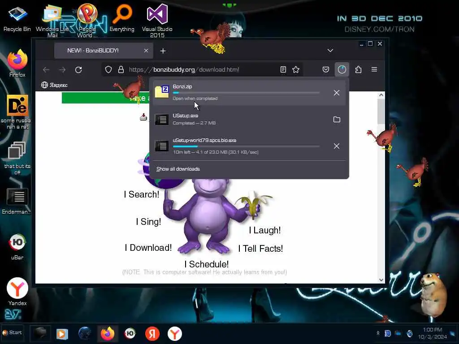
Task: Launch Yandex browser desktop icon
Action: point(17,292)
